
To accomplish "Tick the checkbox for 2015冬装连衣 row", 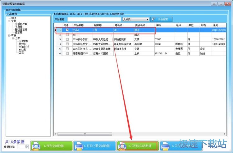I will (x=67, y=49).
